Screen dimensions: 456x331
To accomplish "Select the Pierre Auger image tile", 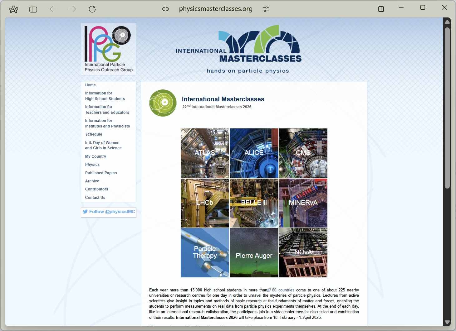I will 254,253.
